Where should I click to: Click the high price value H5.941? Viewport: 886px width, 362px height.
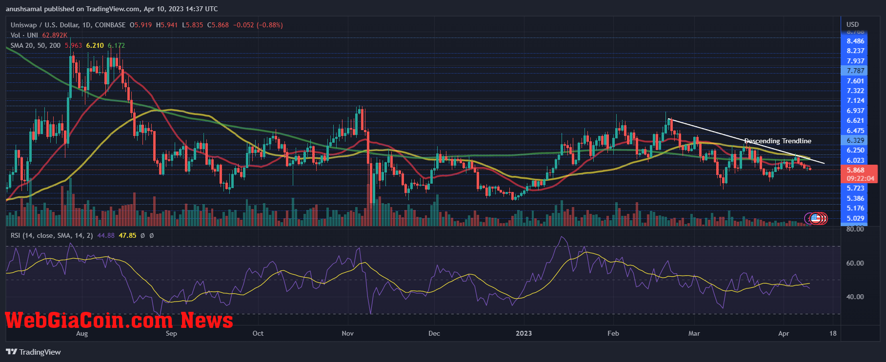pos(167,25)
